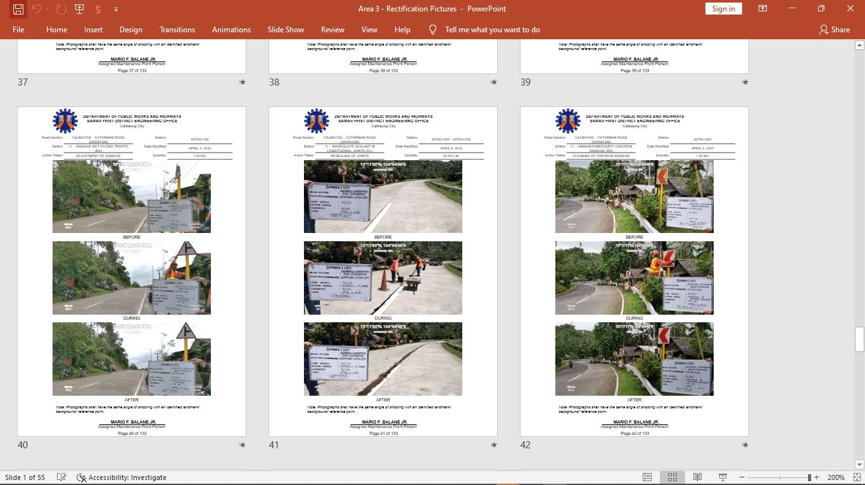Click the Sign in button

click(x=723, y=9)
